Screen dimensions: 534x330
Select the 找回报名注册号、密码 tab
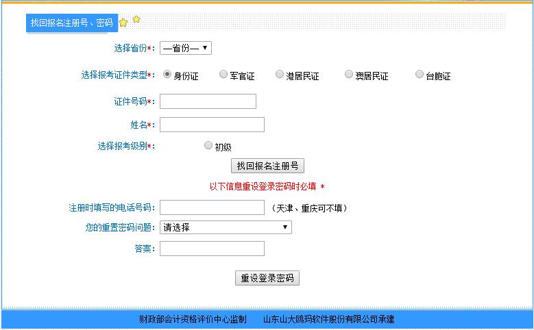[x=71, y=23]
